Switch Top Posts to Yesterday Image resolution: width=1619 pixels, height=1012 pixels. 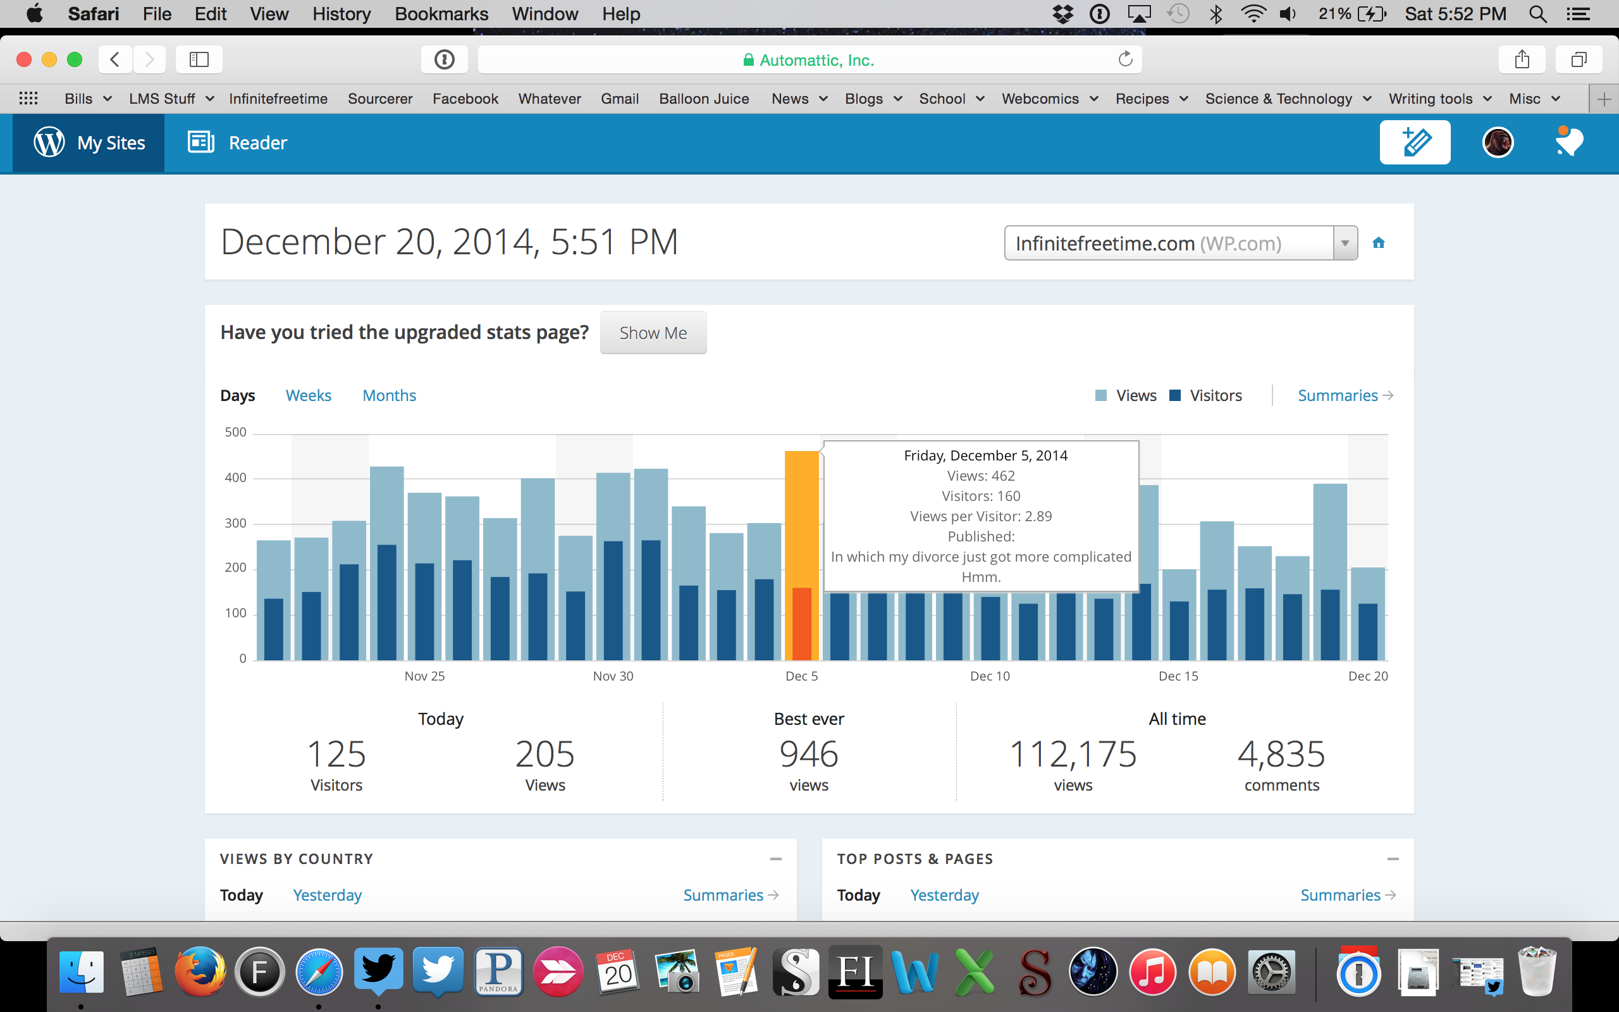944,895
